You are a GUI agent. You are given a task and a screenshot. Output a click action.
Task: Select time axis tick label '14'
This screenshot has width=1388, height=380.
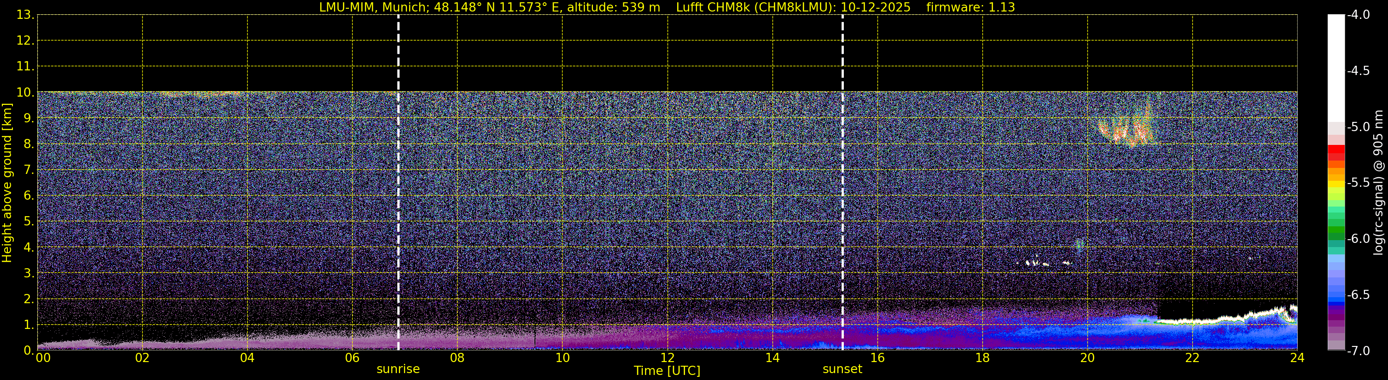(772, 358)
